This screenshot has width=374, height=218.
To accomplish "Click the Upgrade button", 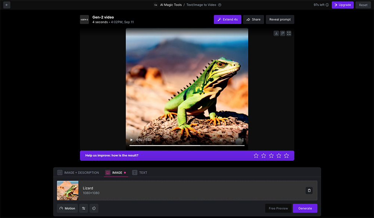I will 343,5.
